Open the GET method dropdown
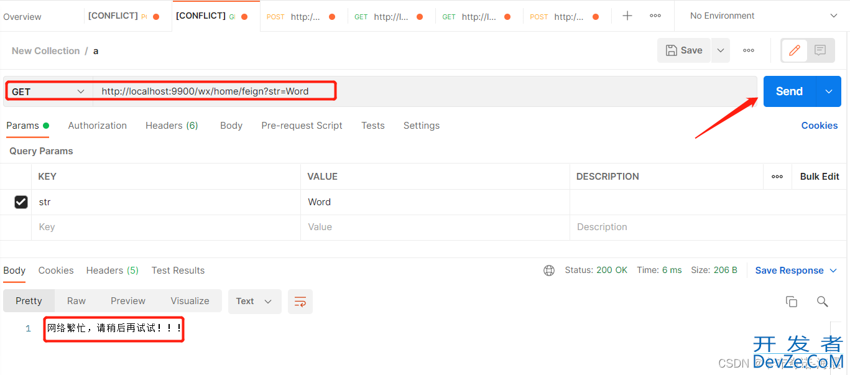 (x=49, y=91)
